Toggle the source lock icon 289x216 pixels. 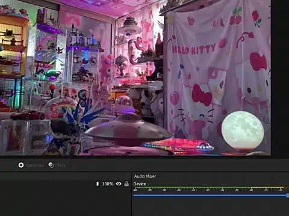coord(126,184)
